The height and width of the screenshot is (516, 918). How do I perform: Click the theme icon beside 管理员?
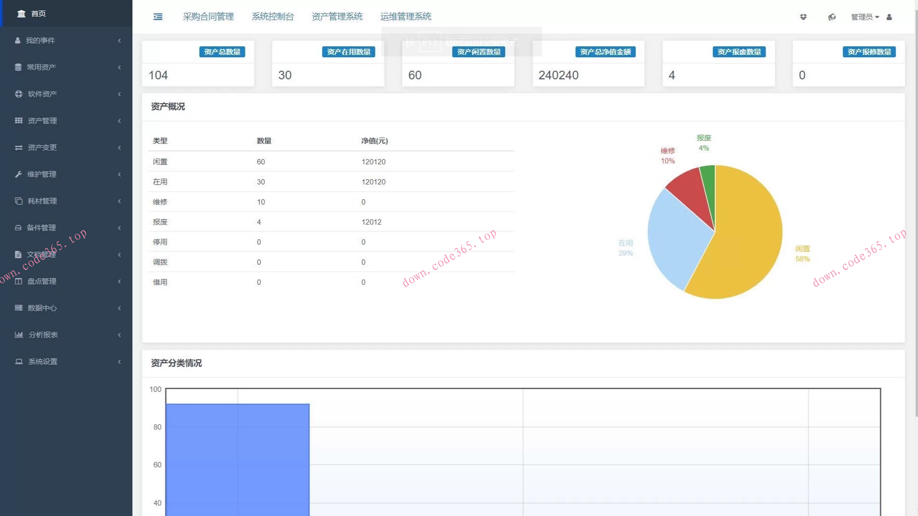tap(832, 17)
